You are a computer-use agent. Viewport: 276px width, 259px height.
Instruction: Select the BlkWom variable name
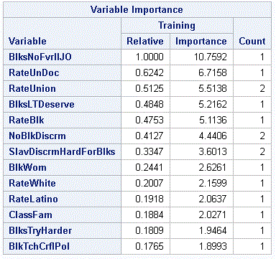click(27, 167)
